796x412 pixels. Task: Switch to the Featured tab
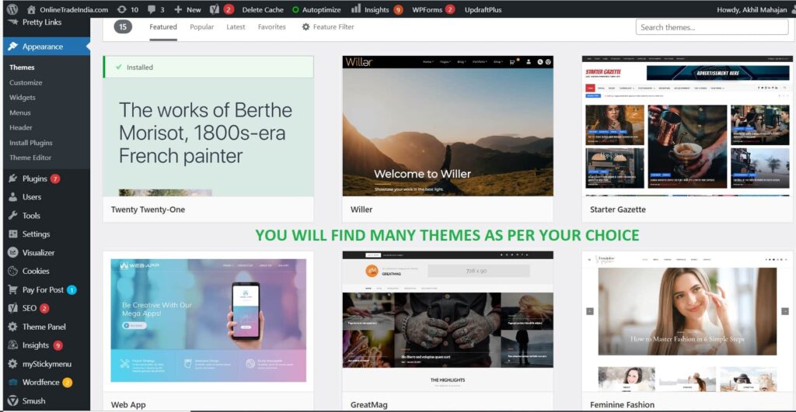163,27
